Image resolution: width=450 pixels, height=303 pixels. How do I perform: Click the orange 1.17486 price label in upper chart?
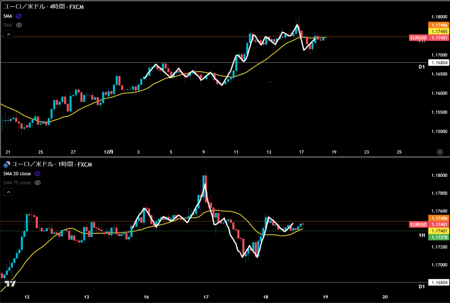point(439,25)
